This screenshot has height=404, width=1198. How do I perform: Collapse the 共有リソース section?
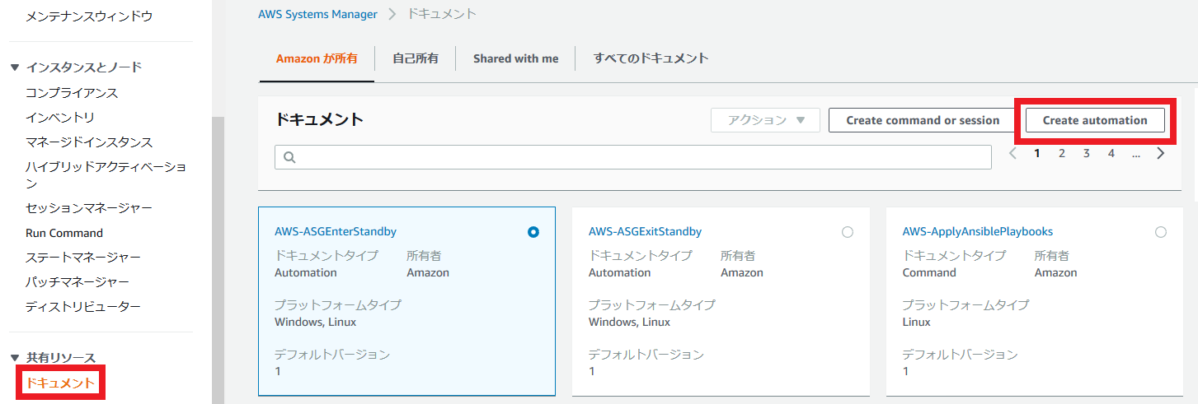point(15,358)
